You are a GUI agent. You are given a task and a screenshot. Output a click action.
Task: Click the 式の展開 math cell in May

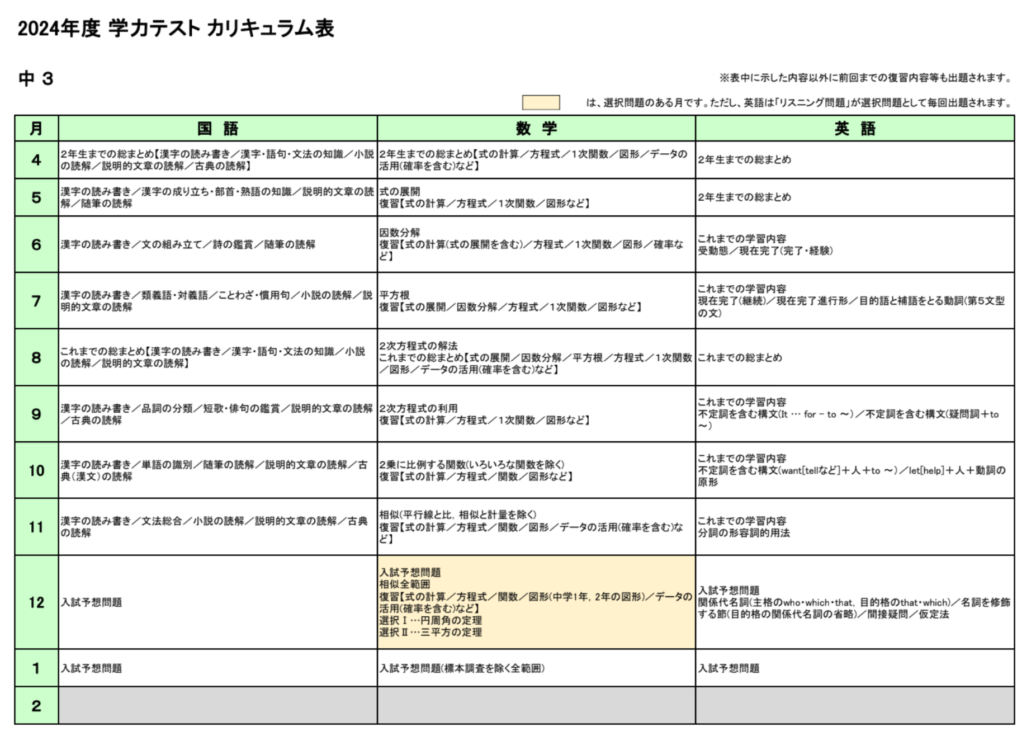[536, 197]
